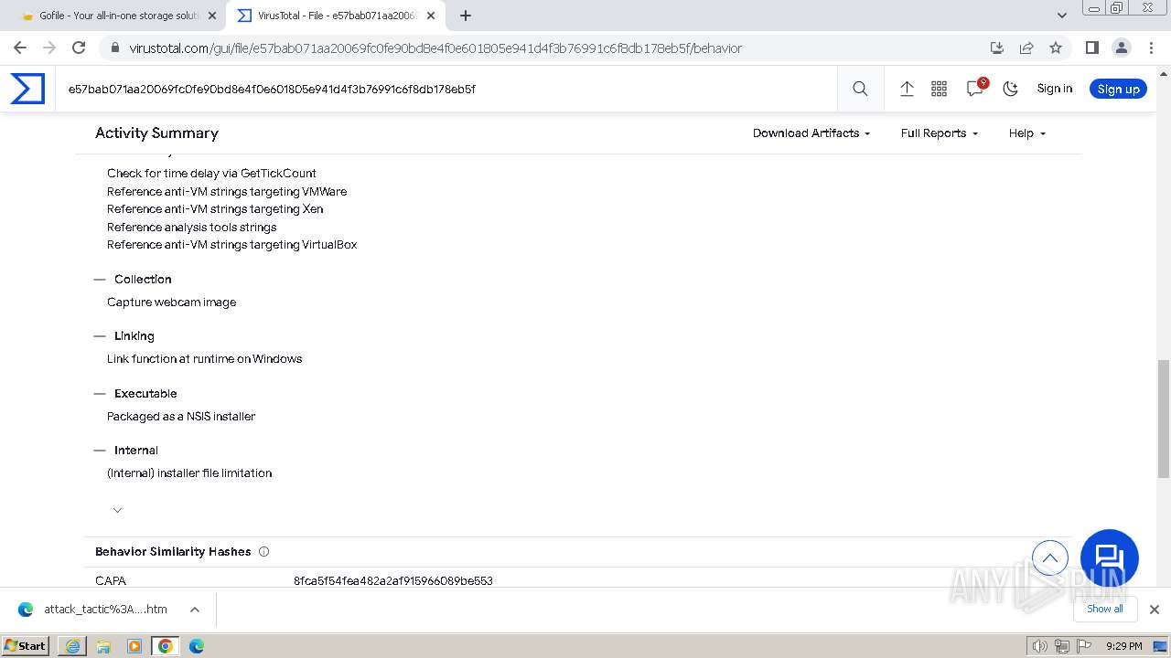
Task: Select 'Reference analysis tools strings' line
Action: (x=191, y=228)
